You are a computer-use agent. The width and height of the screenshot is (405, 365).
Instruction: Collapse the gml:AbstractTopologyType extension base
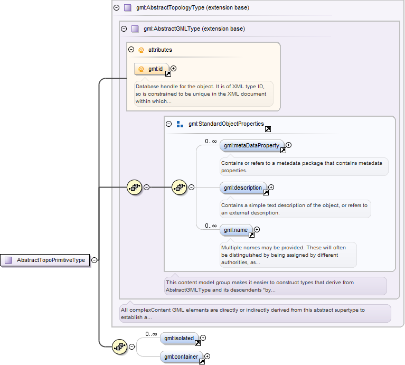tap(117, 8)
